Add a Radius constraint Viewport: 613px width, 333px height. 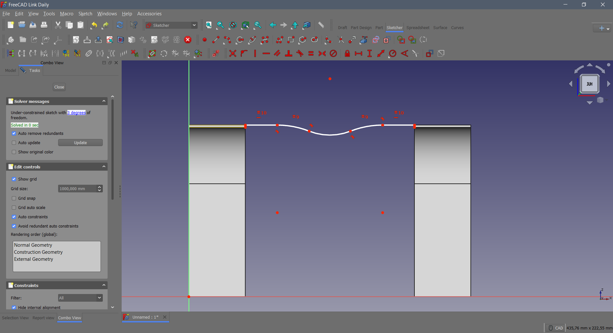pos(393,53)
